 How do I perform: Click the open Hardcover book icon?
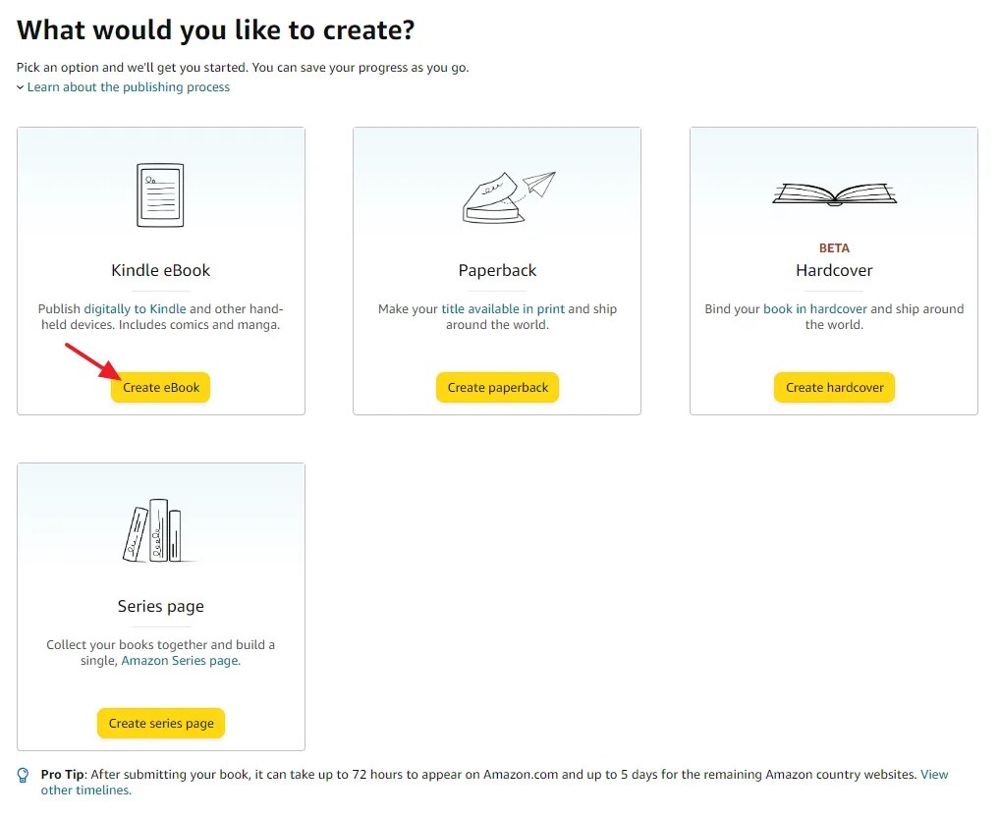point(833,194)
